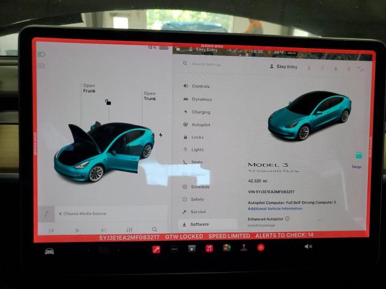Increase temperature with right arrow

(x=119, y=250)
